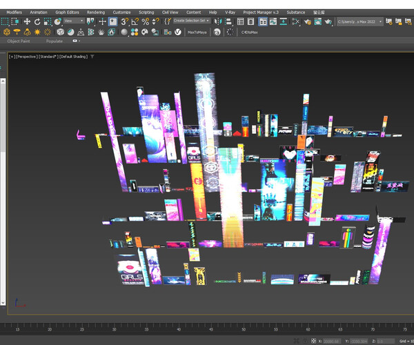Viewport: 414px width, 345px height.
Task: Open the Customize menu
Action: 121,12
